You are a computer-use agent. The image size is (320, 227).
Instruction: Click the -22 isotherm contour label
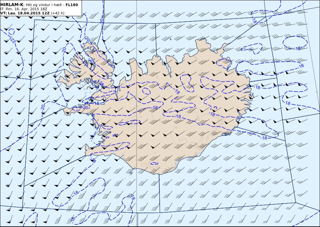13,40
